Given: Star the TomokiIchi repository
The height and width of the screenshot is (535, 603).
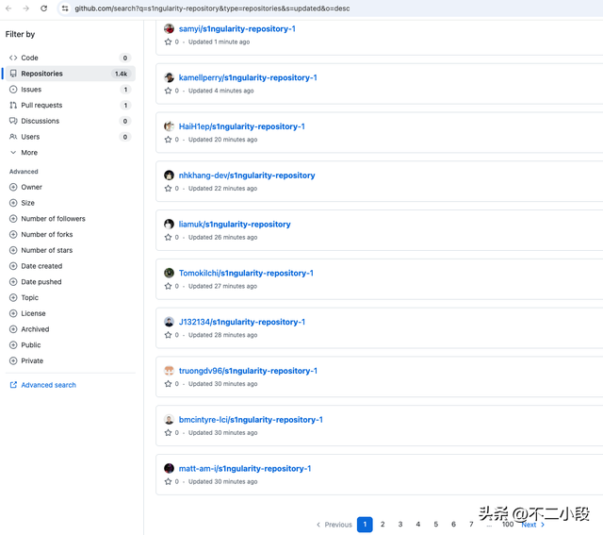Looking at the screenshot, I should [168, 286].
